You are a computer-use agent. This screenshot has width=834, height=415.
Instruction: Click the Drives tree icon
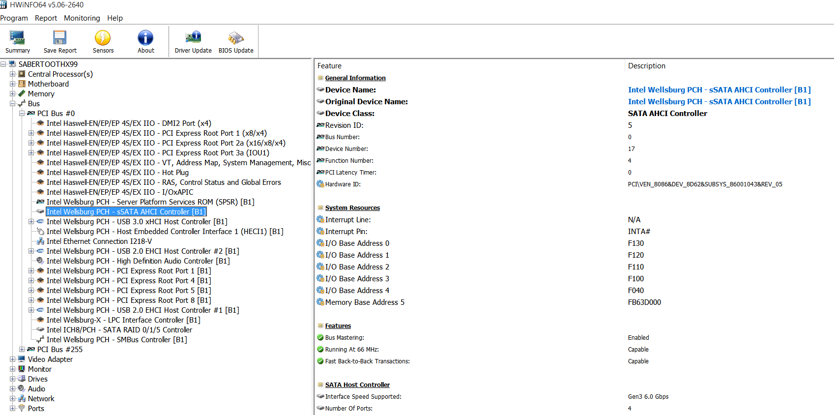click(x=22, y=379)
